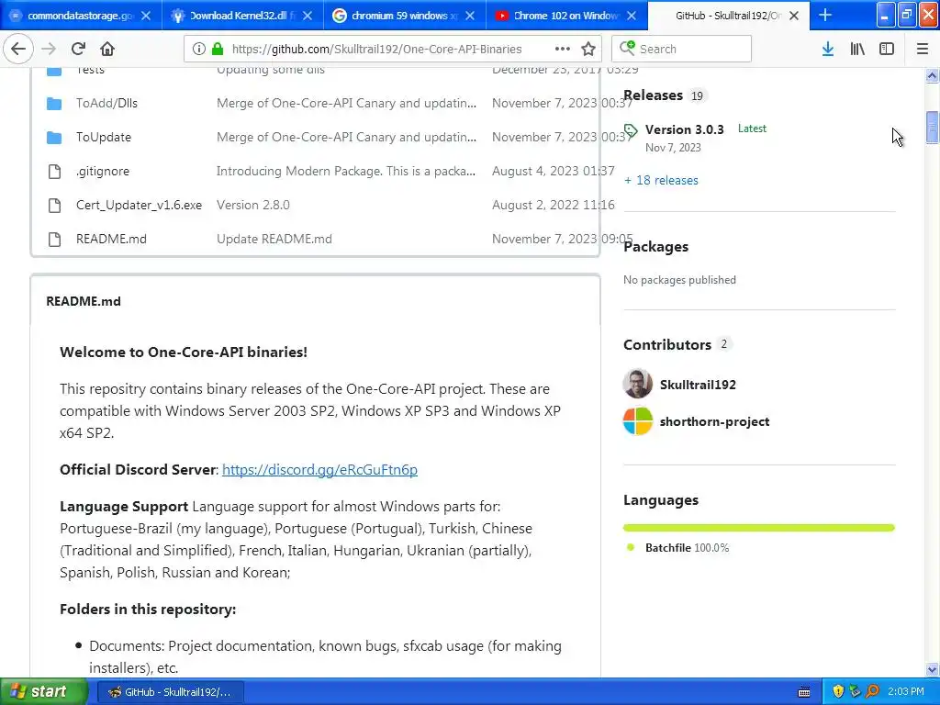The height and width of the screenshot is (705, 940).
Task: Open README.md in the file list
Action: [x=111, y=240]
